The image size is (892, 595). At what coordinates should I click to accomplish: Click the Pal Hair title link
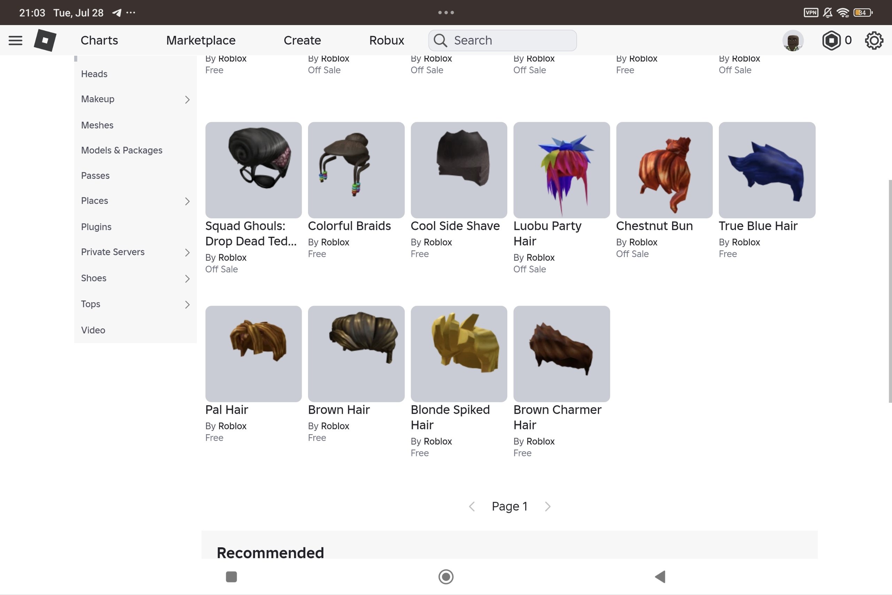coord(227,410)
